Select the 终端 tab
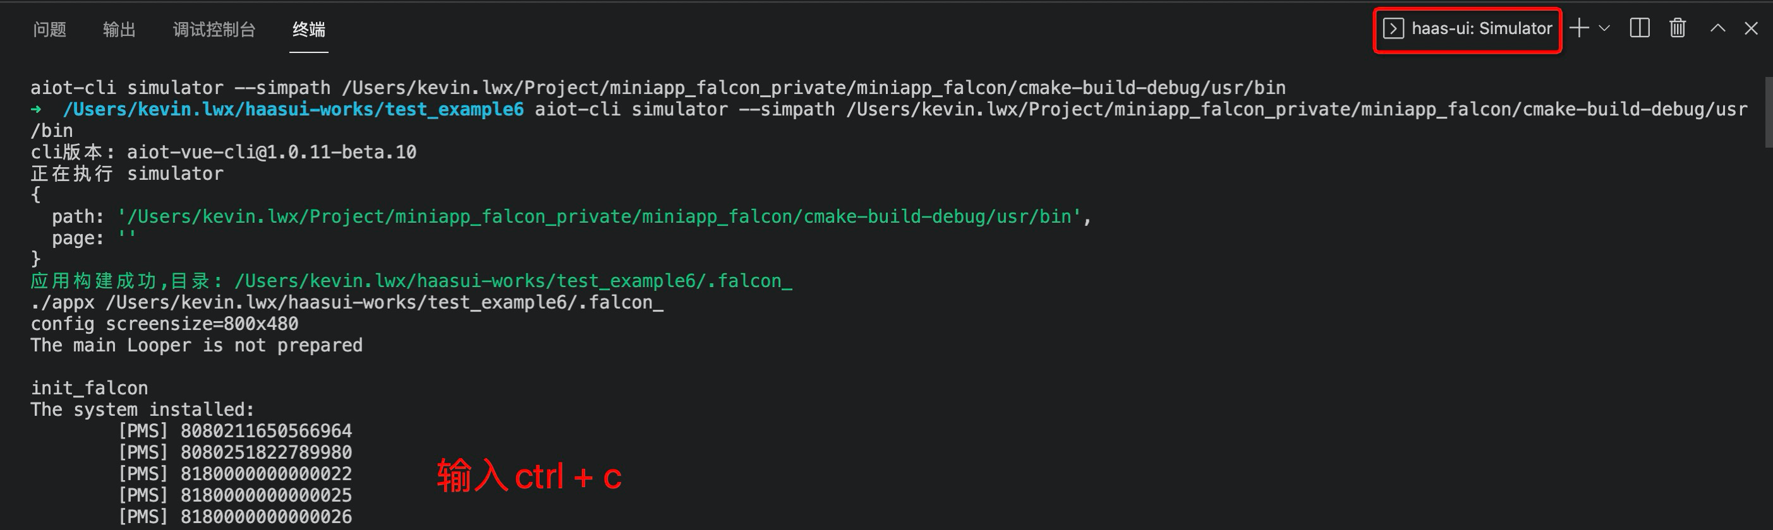1773x530 pixels. point(308,30)
